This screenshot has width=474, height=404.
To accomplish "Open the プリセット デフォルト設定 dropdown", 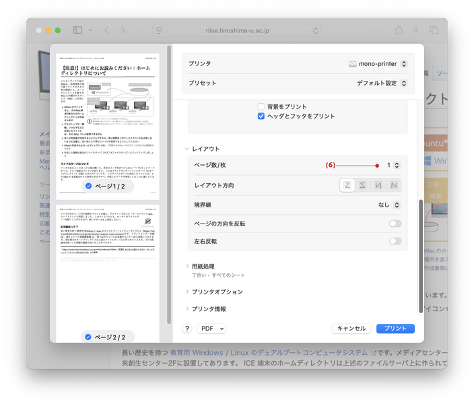I will [381, 83].
